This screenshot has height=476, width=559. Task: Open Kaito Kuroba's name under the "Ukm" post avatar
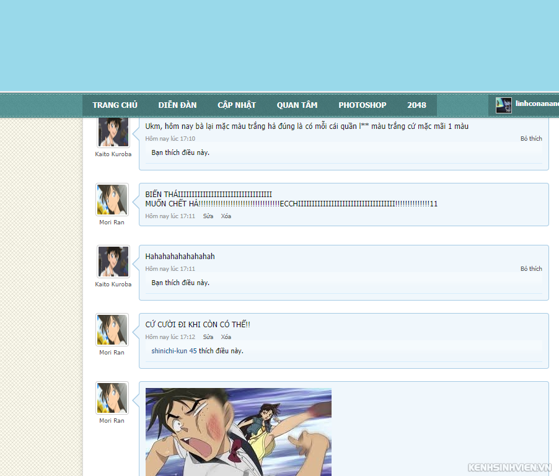click(113, 154)
